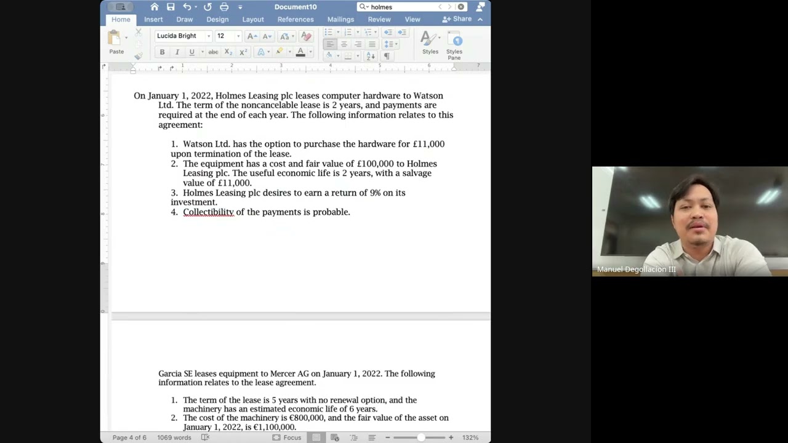Go to previous search result

440,7
